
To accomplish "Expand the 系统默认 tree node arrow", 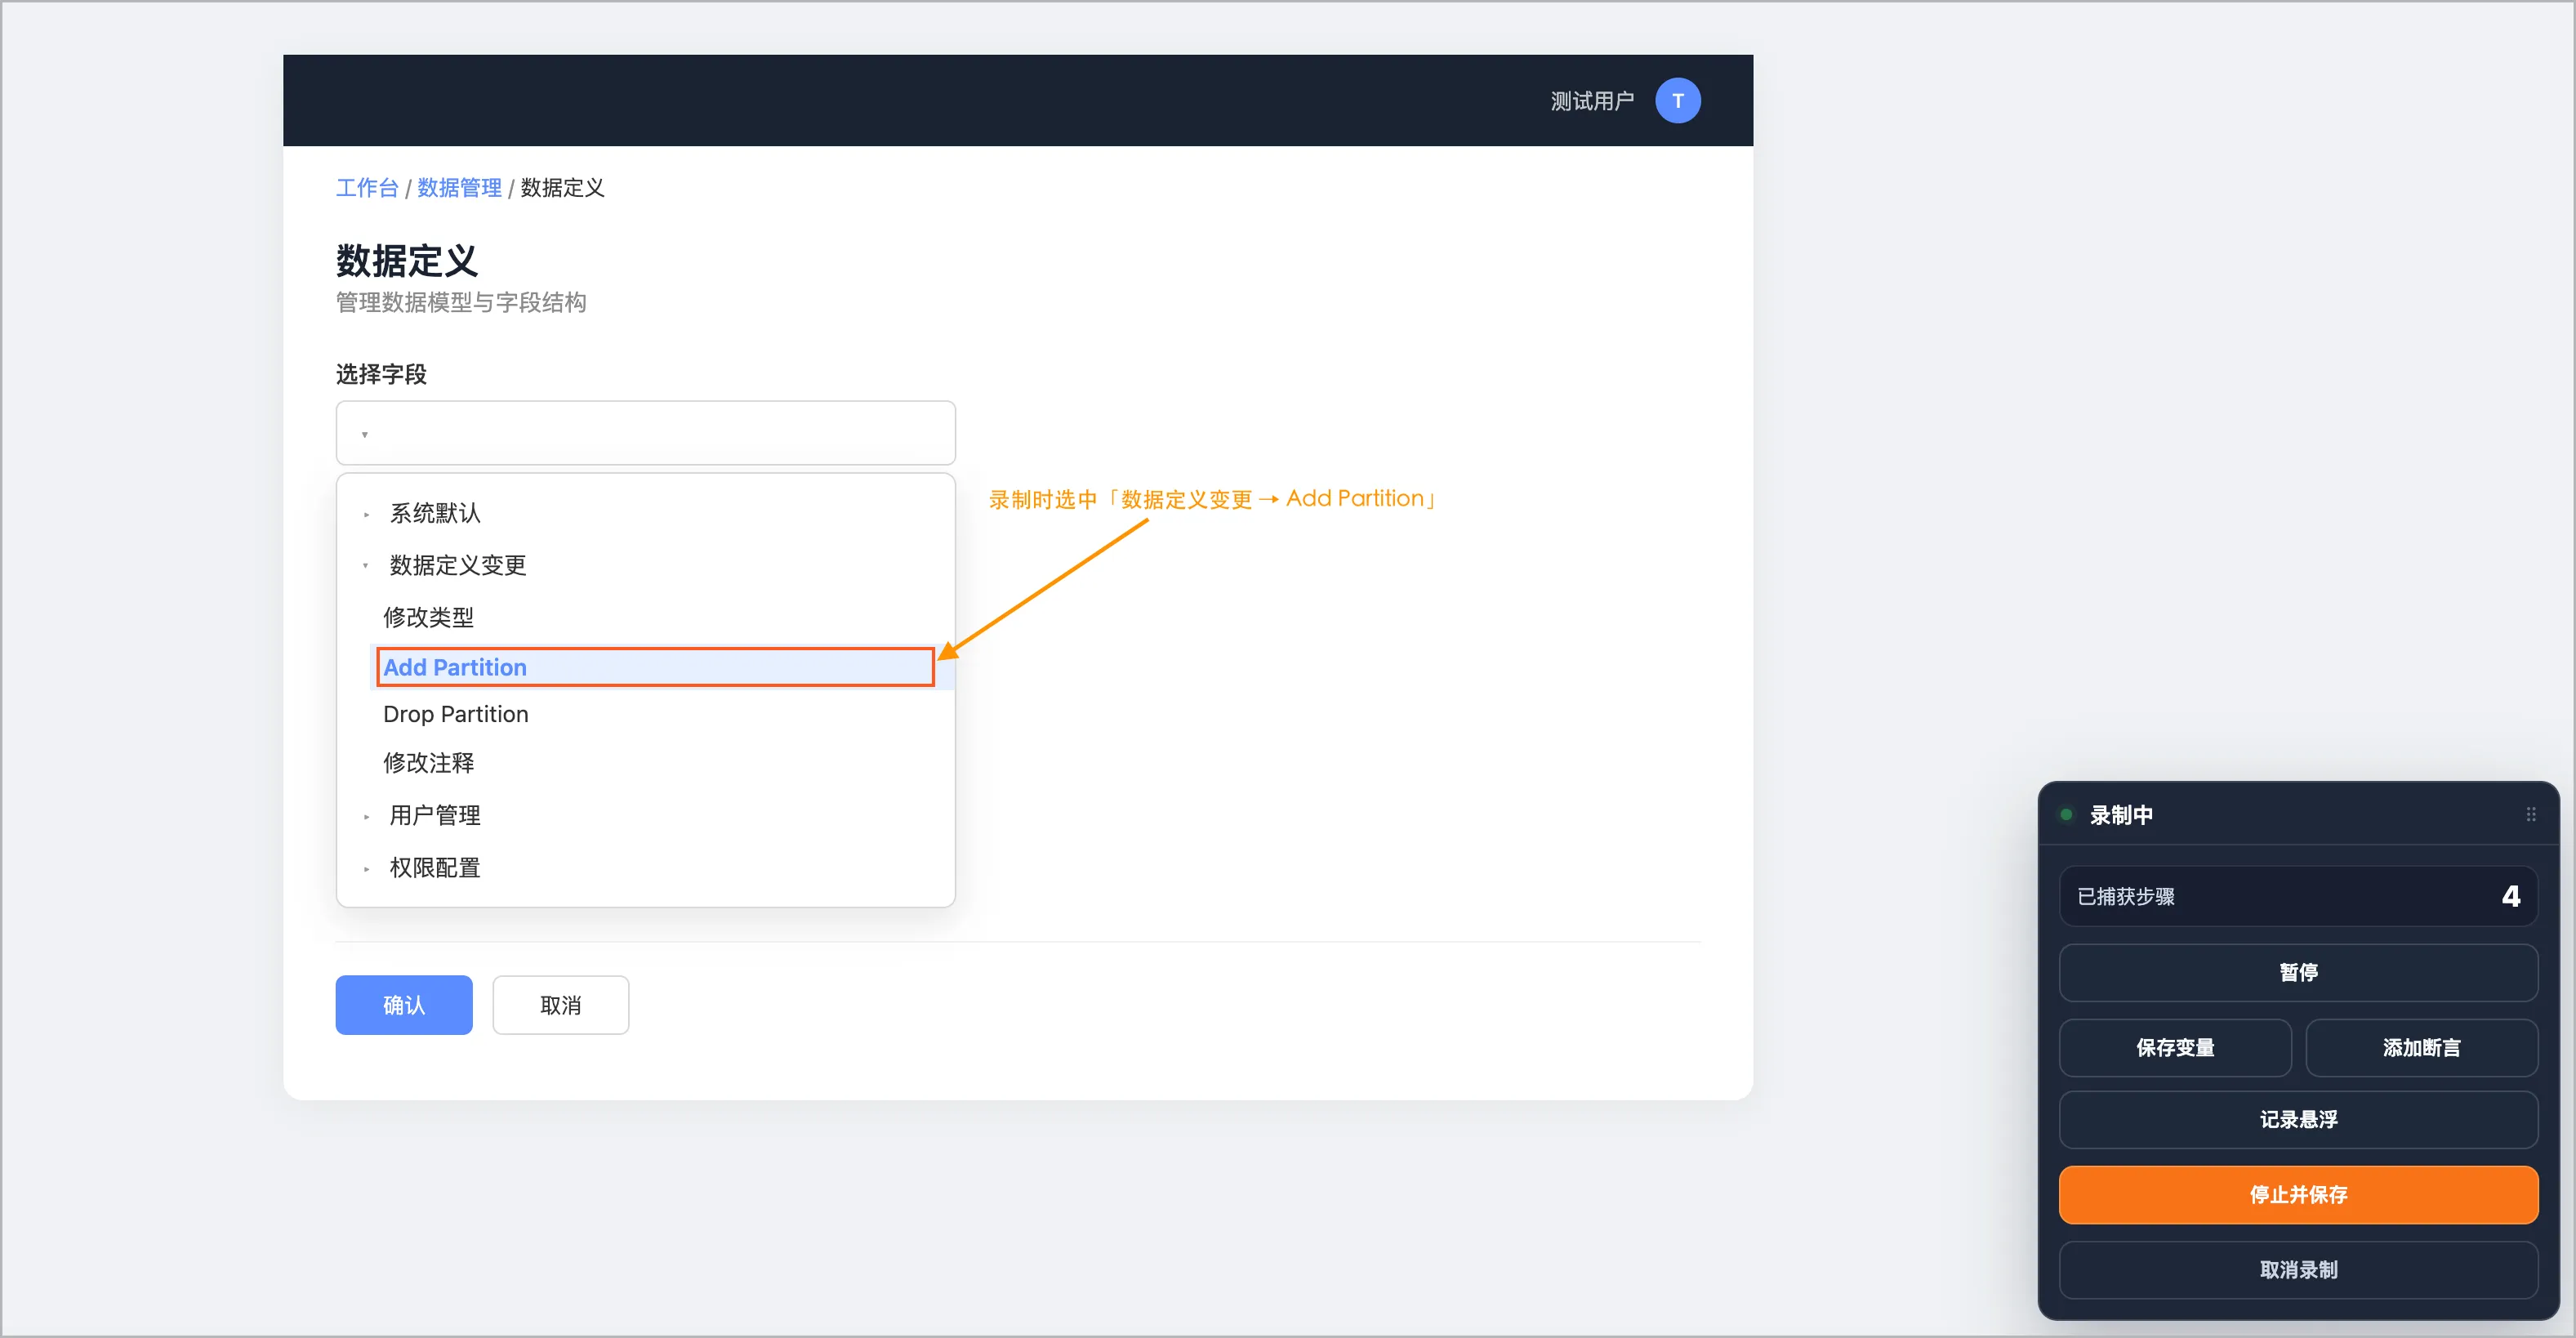I will [366, 514].
